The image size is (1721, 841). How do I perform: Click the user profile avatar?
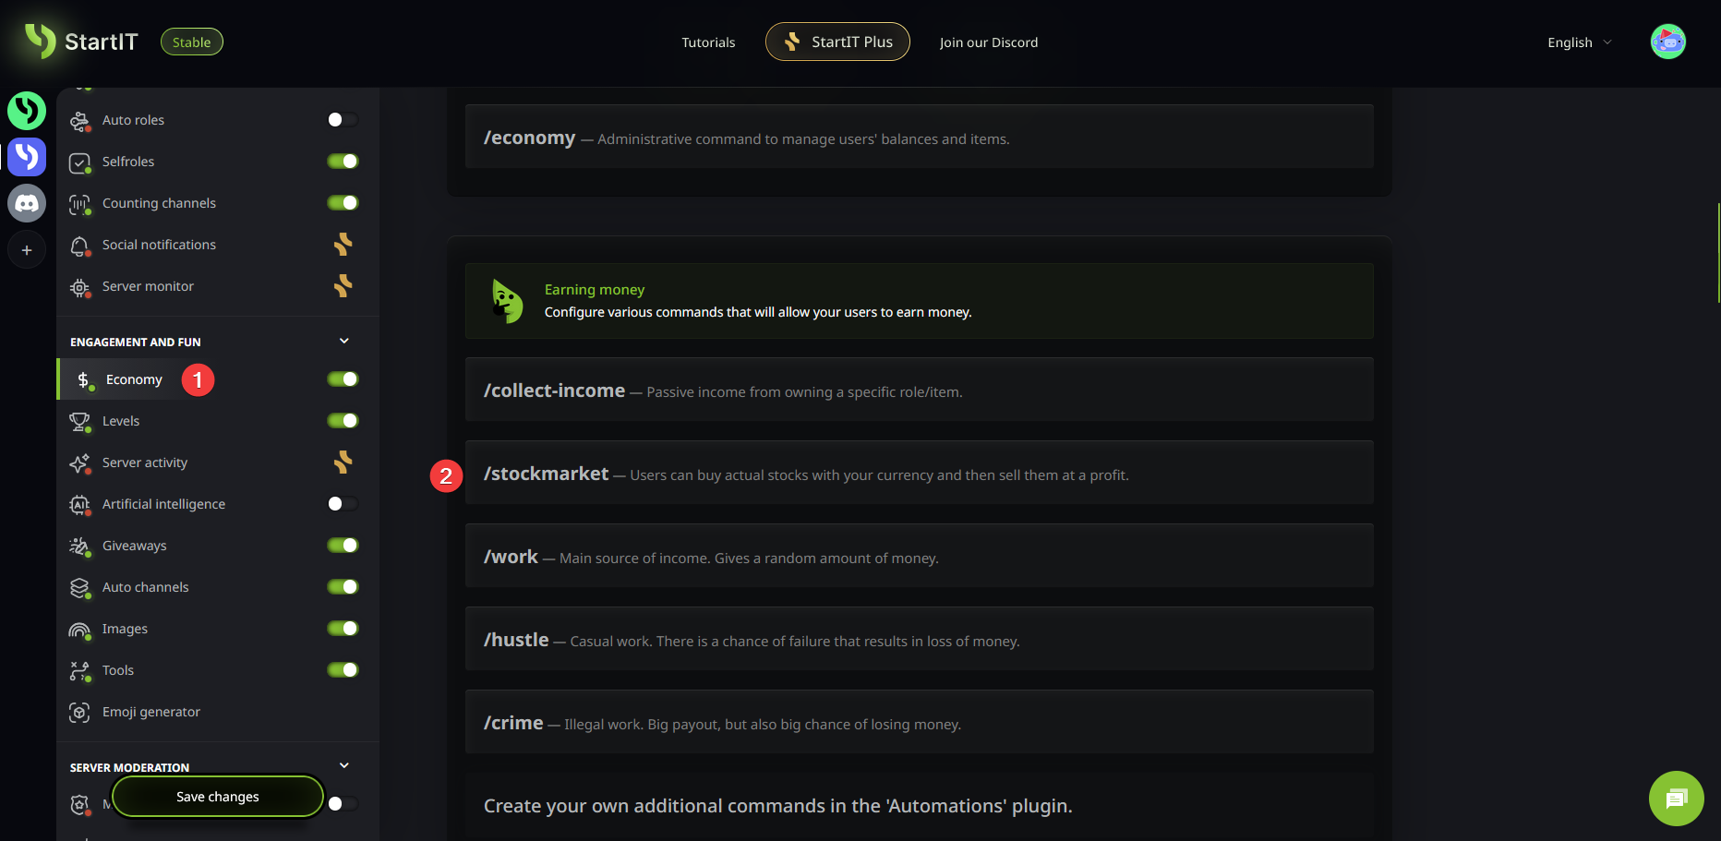[x=1667, y=42]
